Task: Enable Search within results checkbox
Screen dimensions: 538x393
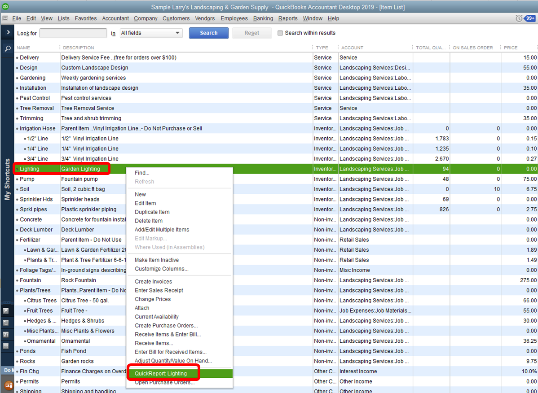Action: coord(280,33)
